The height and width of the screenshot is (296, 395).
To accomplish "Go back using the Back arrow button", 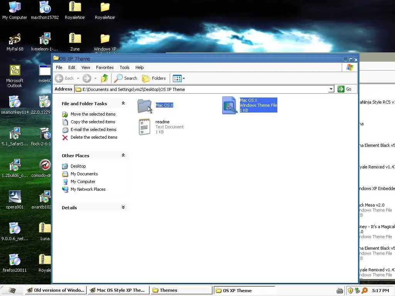I will point(64,78).
